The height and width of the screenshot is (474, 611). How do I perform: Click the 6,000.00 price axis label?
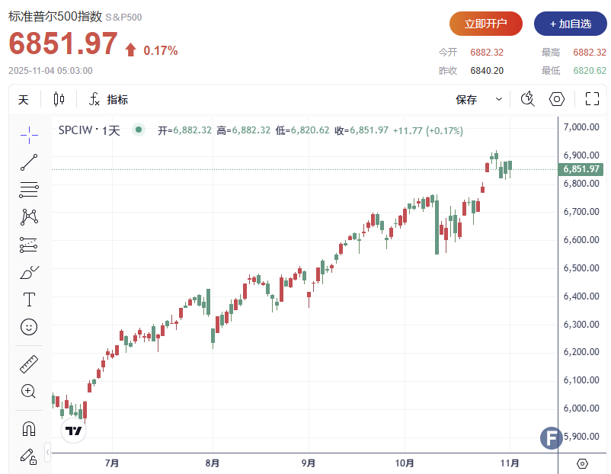pos(581,408)
